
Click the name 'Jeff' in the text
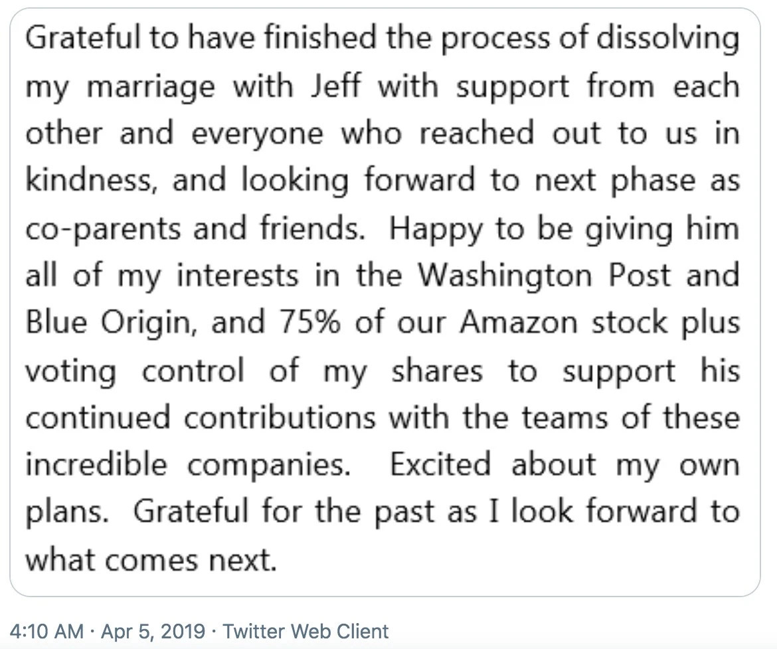[335, 85]
